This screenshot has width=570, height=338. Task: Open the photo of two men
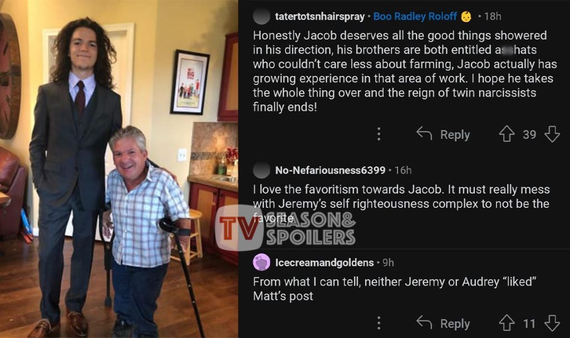coord(119,169)
